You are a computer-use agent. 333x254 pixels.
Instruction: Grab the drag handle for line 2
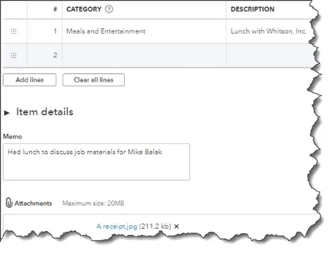(x=13, y=56)
